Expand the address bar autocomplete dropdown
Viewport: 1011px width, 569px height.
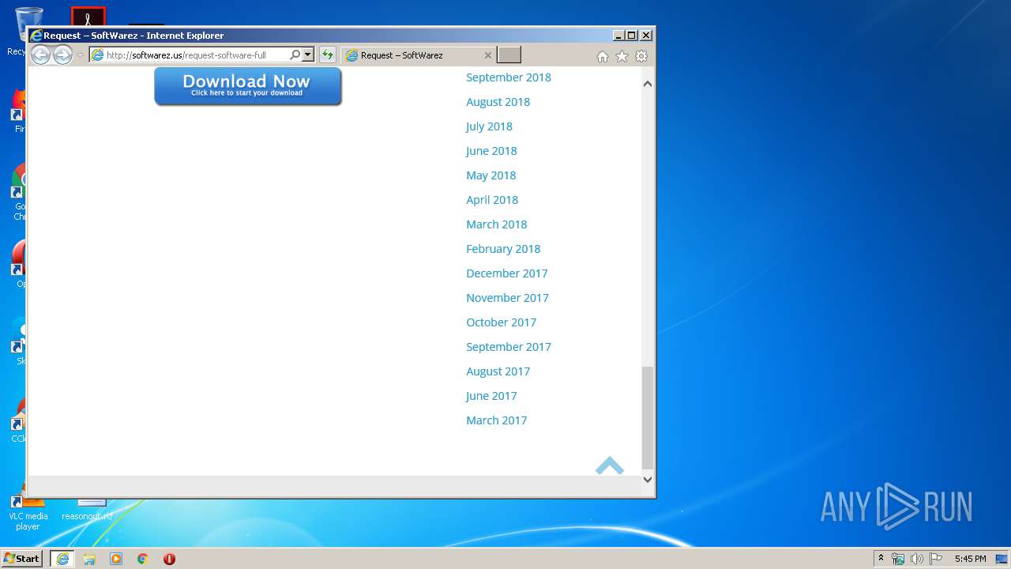click(x=308, y=55)
